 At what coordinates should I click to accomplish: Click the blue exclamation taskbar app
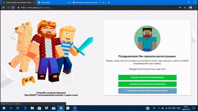click(75, 108)
